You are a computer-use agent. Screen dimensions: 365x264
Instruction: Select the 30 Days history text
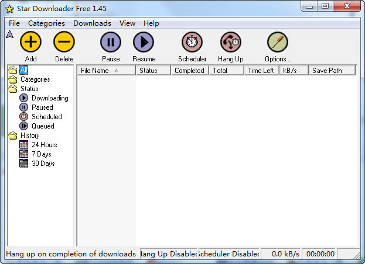tap(43, 164)
